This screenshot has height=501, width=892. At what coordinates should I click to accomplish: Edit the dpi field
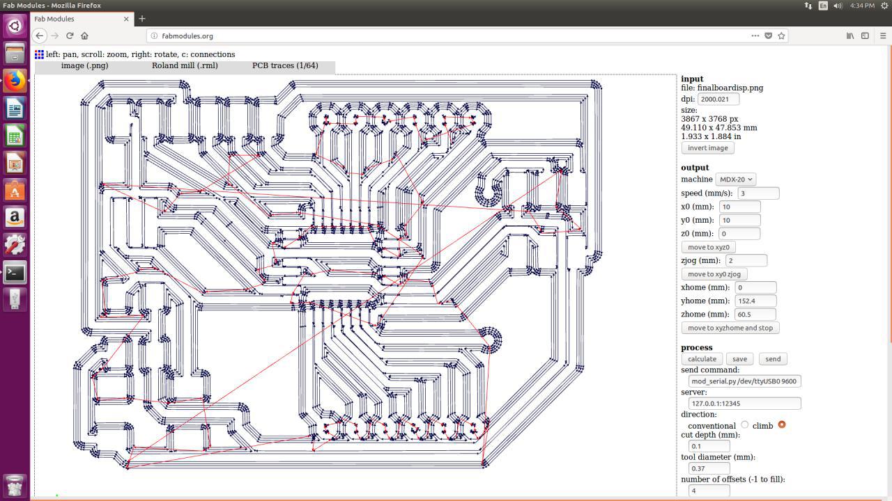[x=718, y=100]
